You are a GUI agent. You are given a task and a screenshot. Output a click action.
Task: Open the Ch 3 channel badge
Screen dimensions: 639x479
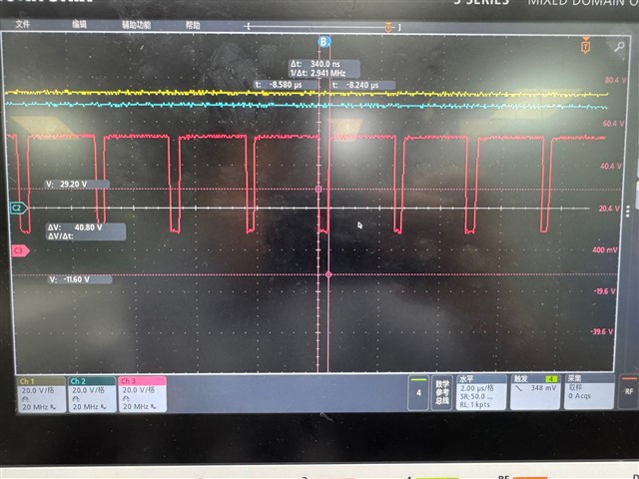click(x=142, y=394)
